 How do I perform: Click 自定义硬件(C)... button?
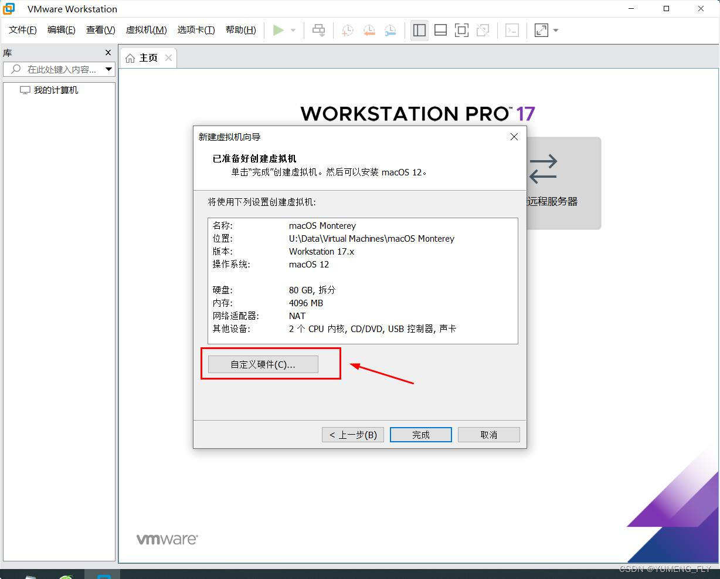pos(263,364)
